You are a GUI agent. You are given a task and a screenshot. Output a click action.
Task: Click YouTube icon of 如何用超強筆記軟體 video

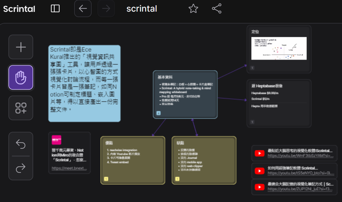(259, 171)
